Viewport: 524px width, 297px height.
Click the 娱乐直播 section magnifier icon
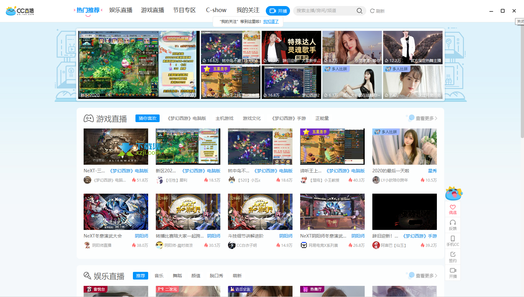87,275
